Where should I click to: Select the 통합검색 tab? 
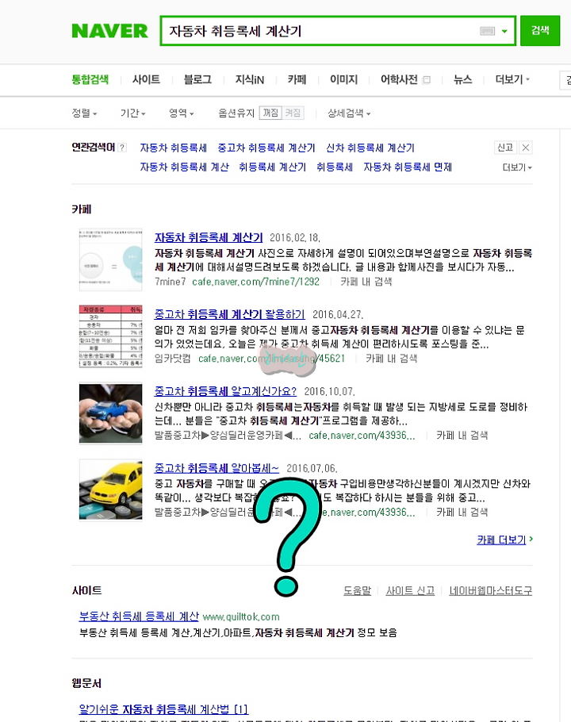[90, 79]
